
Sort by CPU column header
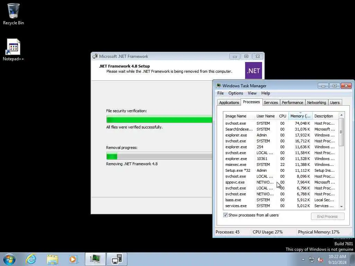283,116
